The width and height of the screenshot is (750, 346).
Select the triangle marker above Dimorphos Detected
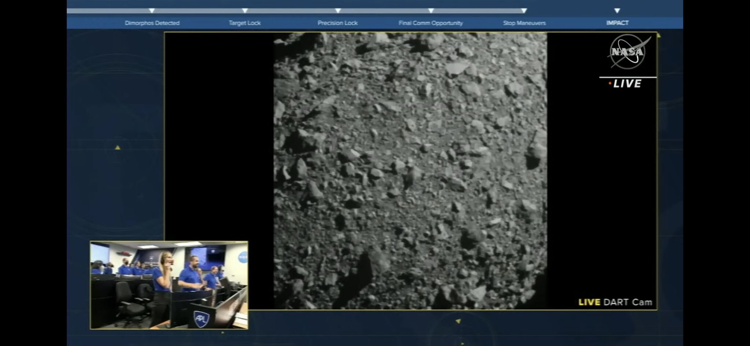click(x=152, y=11)
